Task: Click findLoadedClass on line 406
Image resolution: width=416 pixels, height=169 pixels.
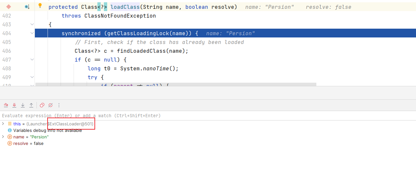Action: pyautogui.click(x=141, y=51)
